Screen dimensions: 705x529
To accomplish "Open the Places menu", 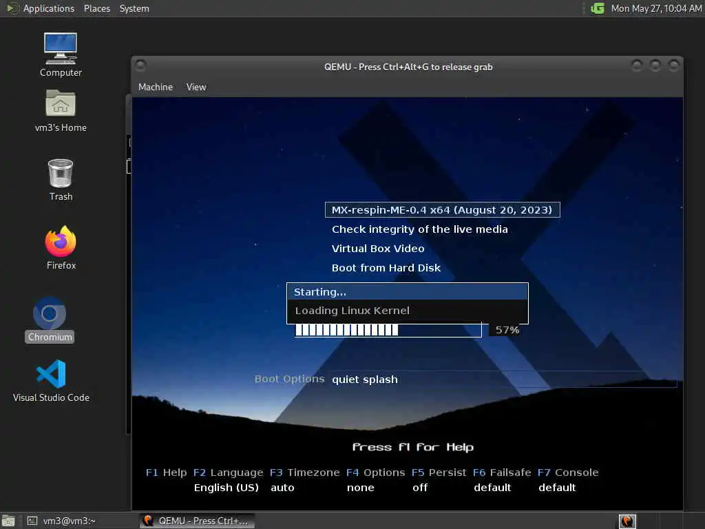I will [96, 8].
